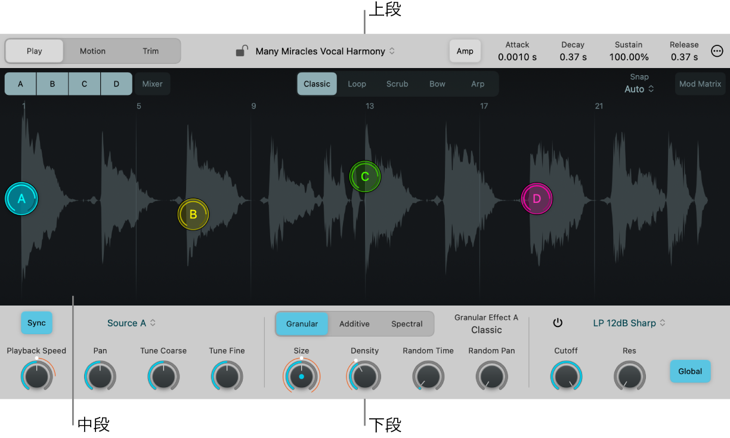Click bar number 21 on ruler
730x438 pixels.
click(599, 106)
